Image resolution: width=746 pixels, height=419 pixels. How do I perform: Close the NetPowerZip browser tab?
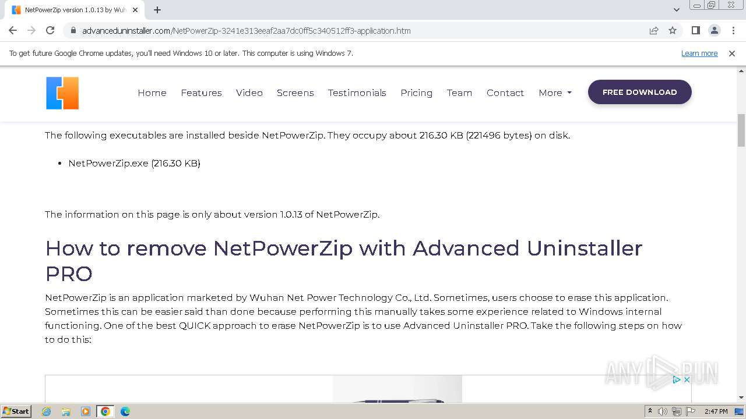pyautogui.click(x=135, y=10)
